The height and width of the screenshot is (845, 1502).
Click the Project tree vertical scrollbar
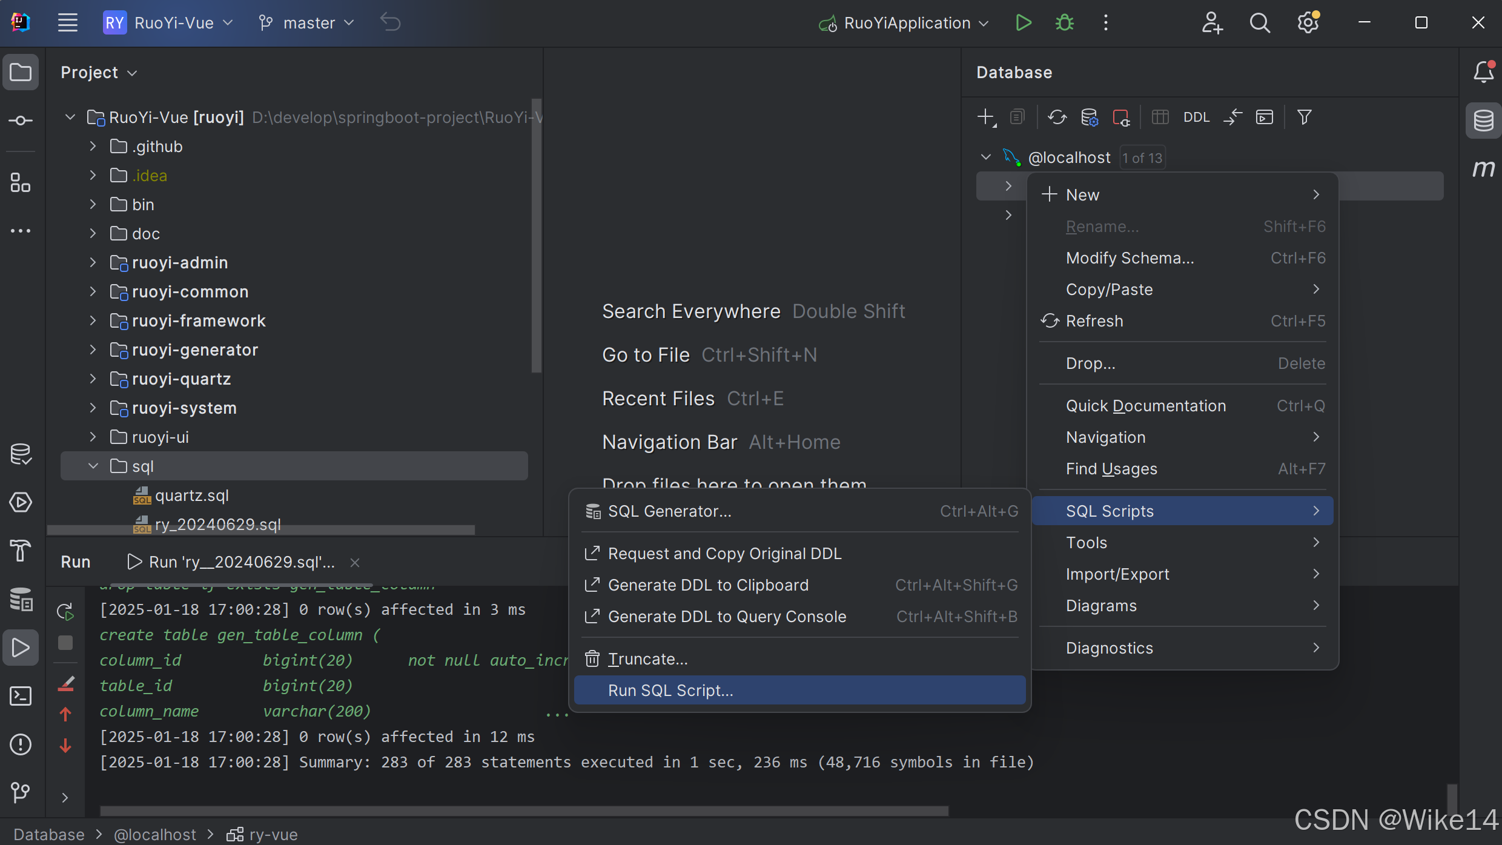[x=535, y=236]
